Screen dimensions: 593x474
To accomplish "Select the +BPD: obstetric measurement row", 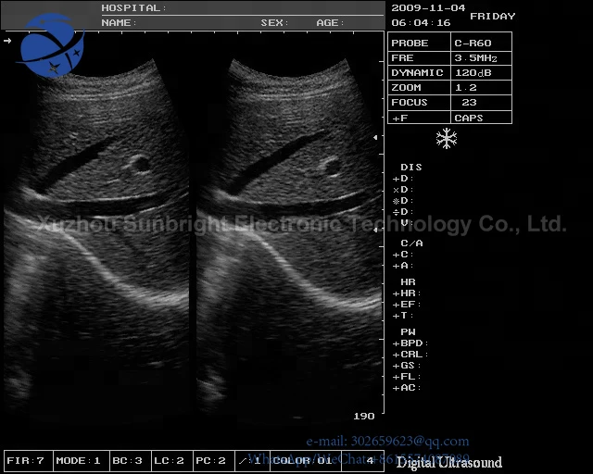I will [410, 343].
